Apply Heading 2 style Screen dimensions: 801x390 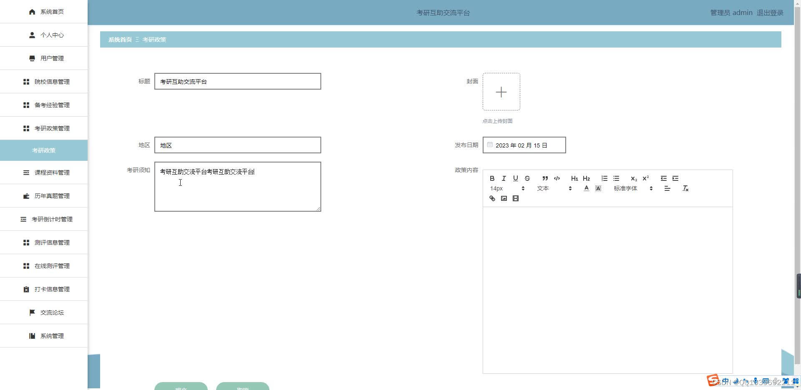pyautogui.click(x=586, y=178)
